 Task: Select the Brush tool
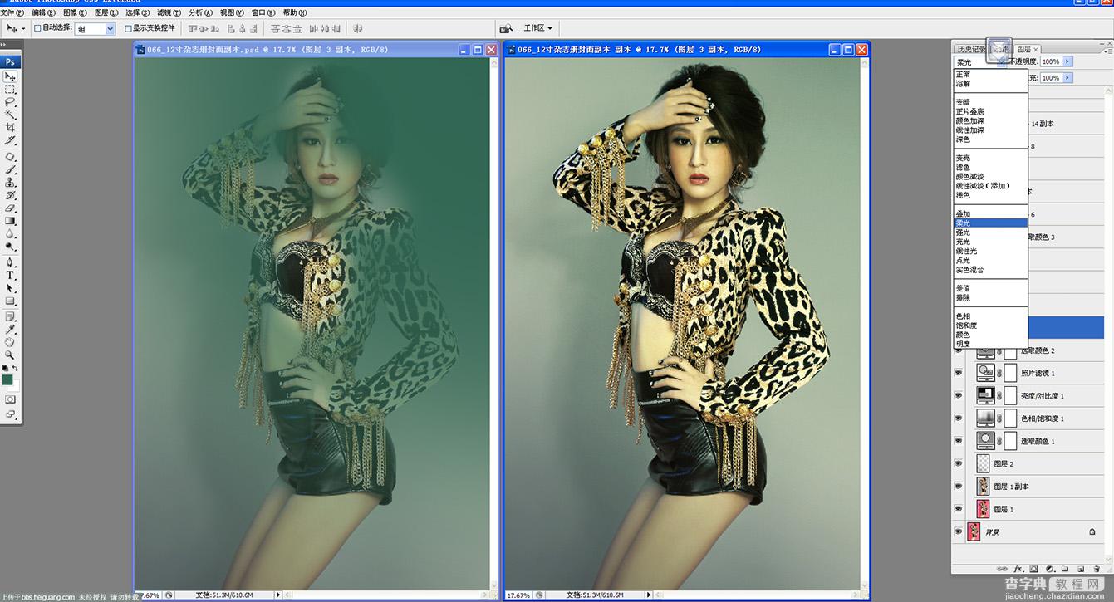11,169
